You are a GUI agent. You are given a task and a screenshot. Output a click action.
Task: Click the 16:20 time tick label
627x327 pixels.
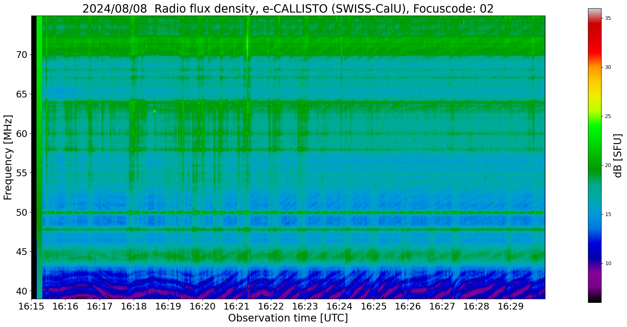pyautogui.click(x=202, y=306)
